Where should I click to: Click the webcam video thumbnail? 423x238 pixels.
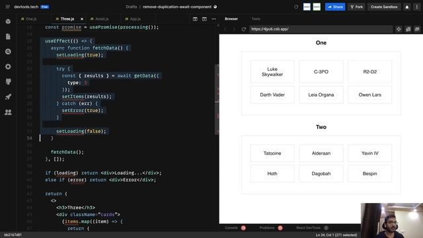392,220
